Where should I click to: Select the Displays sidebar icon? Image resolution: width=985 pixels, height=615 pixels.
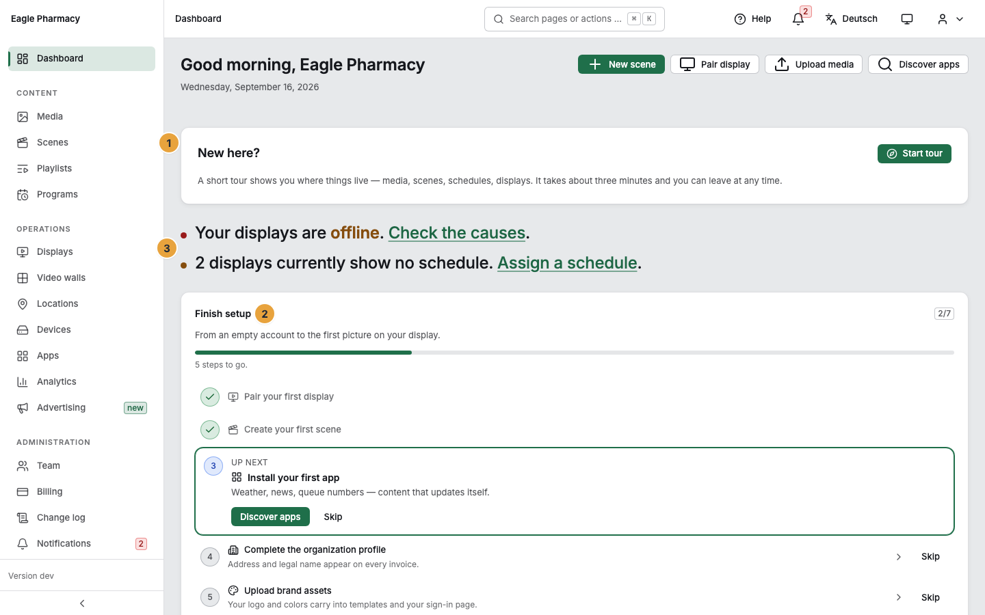23,252
